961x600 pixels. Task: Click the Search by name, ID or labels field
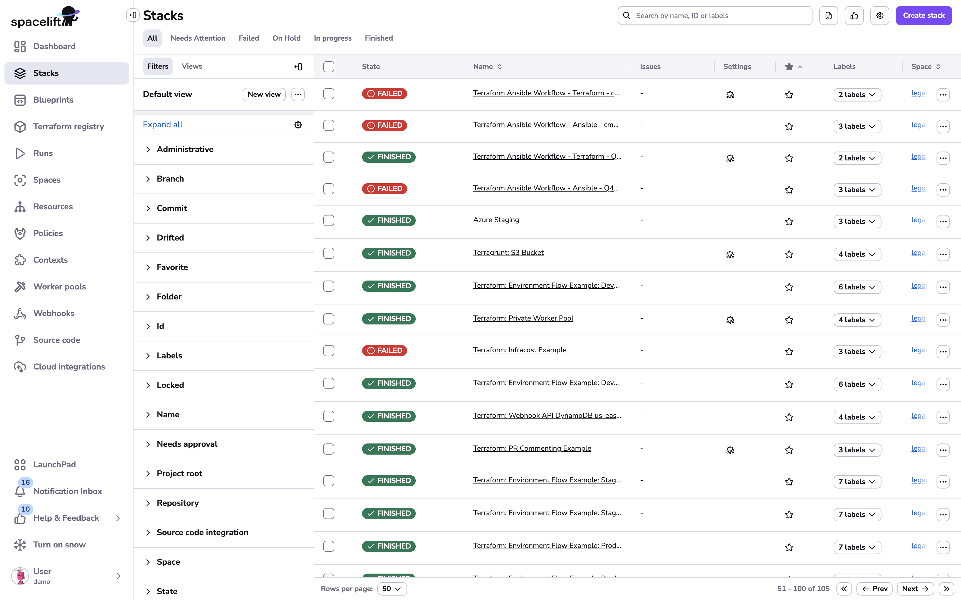(714, 16)
